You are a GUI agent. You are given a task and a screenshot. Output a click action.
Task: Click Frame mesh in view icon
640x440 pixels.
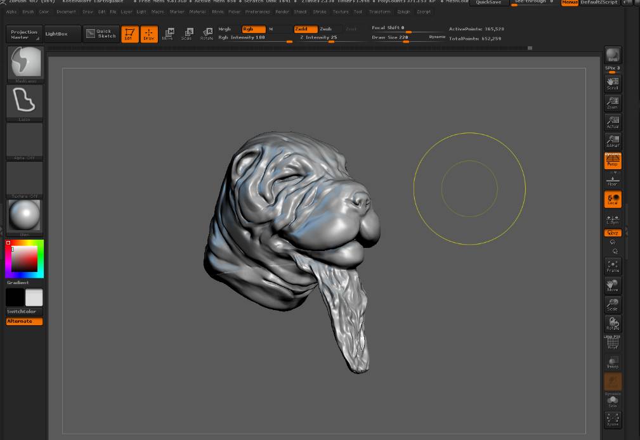click(613, 266)
